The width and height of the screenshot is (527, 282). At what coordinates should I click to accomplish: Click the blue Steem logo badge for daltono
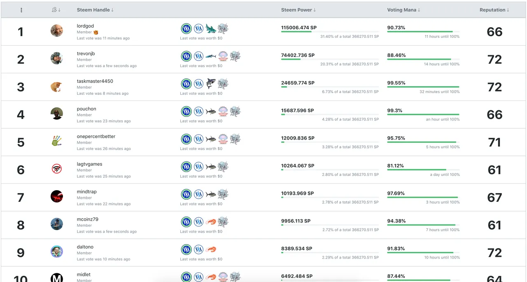[x=199, y=249]
